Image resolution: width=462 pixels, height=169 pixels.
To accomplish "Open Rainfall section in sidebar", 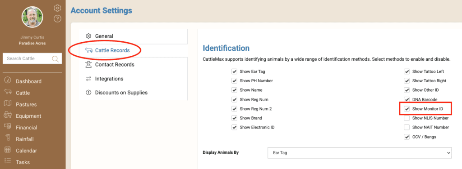I will point(25,139).
